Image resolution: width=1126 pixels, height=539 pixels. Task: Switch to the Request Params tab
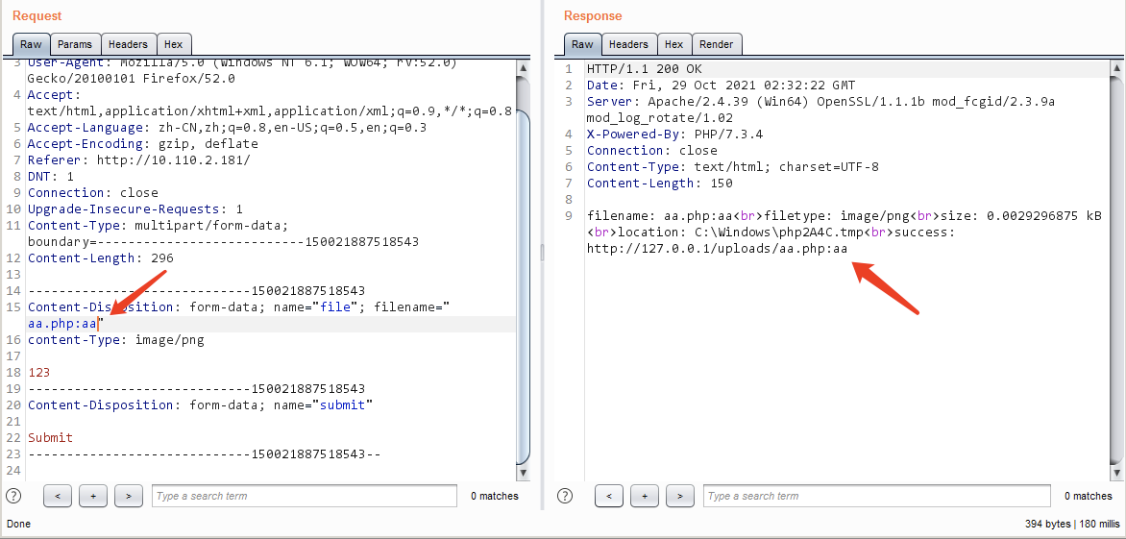(x=75, y=44)
